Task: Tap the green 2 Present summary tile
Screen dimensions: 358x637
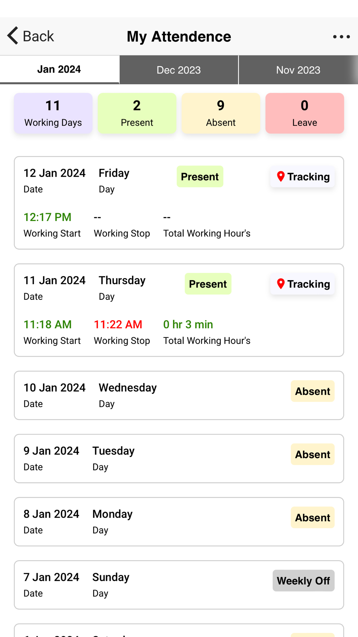Action: click(137, 113)
